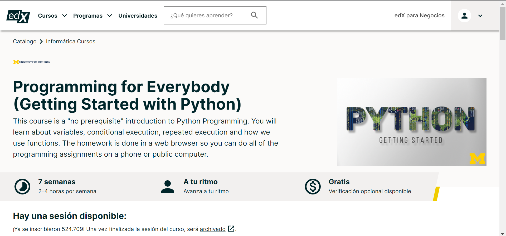This screenshot has height=236, width=506.
Task: Click the scrollbar up arrow
Action: (x=503, y=4)
